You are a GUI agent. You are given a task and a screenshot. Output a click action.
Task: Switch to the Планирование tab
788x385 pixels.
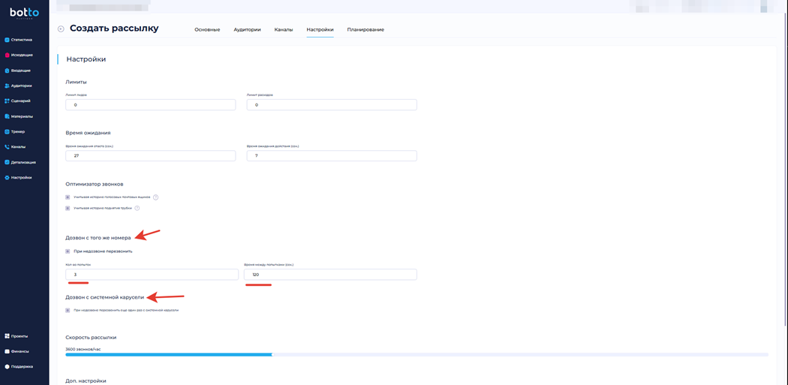[x=365, y=29]
